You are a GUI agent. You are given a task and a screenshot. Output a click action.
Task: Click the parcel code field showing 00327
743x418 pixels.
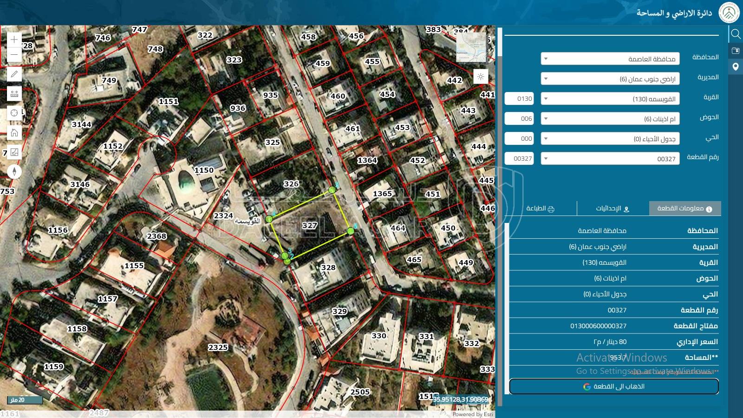click(x=522, y=159)
